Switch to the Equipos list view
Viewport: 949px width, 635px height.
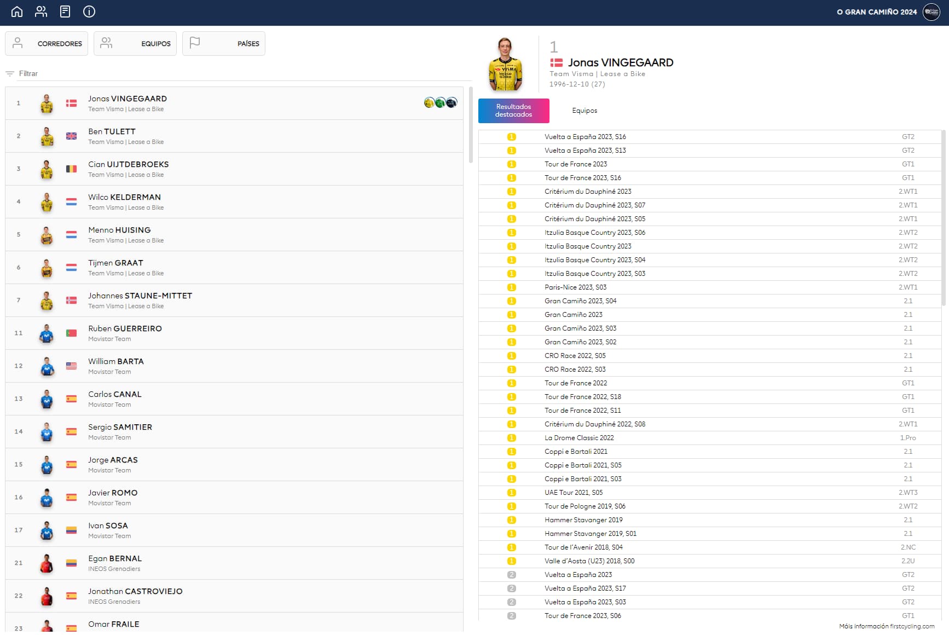pos(135,44)
